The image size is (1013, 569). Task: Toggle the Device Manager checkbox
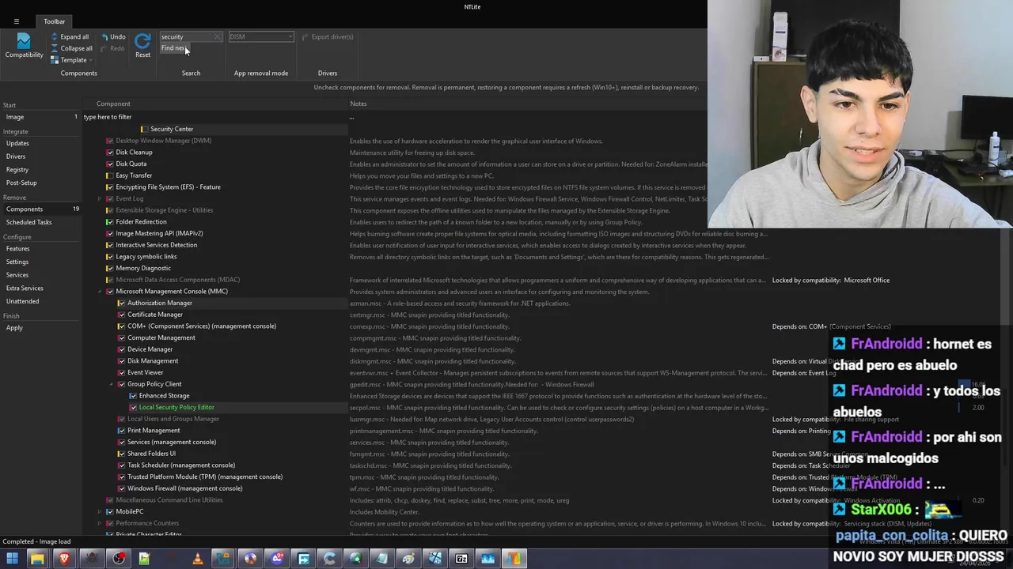pos(121,349)
